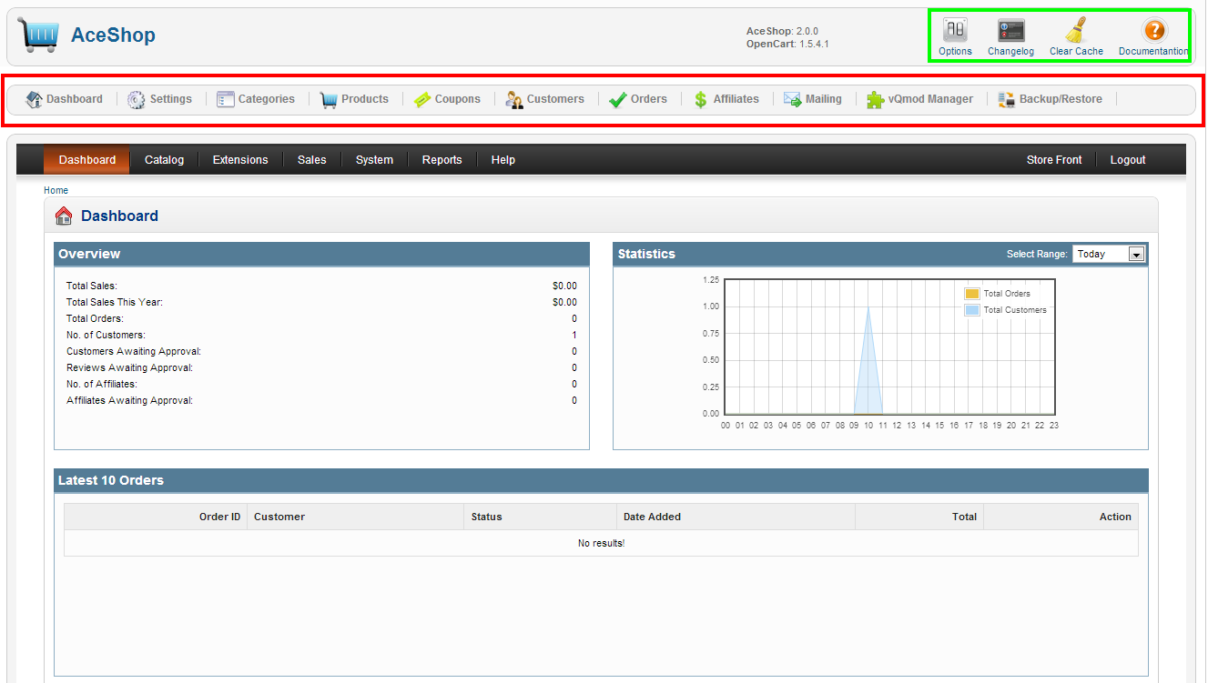Click the AceShop shopping cart logo

[37, 35]
